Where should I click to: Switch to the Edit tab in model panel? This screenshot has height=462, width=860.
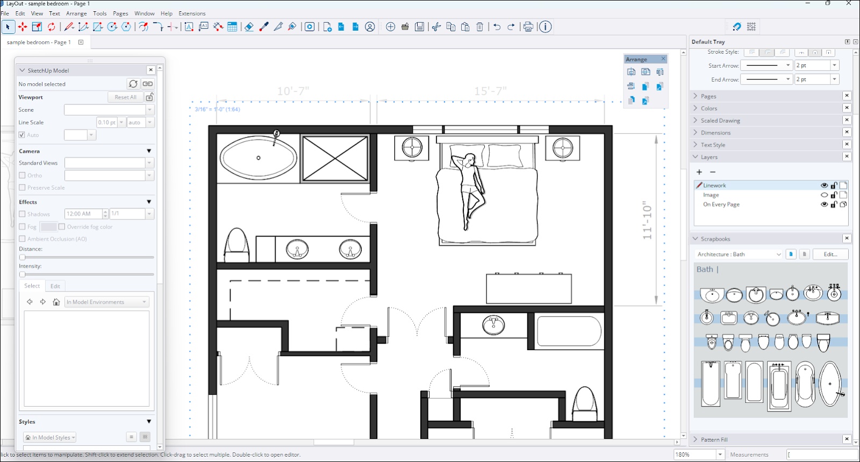coord(55,286)
